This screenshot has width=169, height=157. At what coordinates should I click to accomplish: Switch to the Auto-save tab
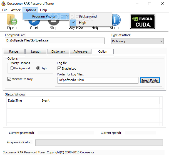pos(80,51)
